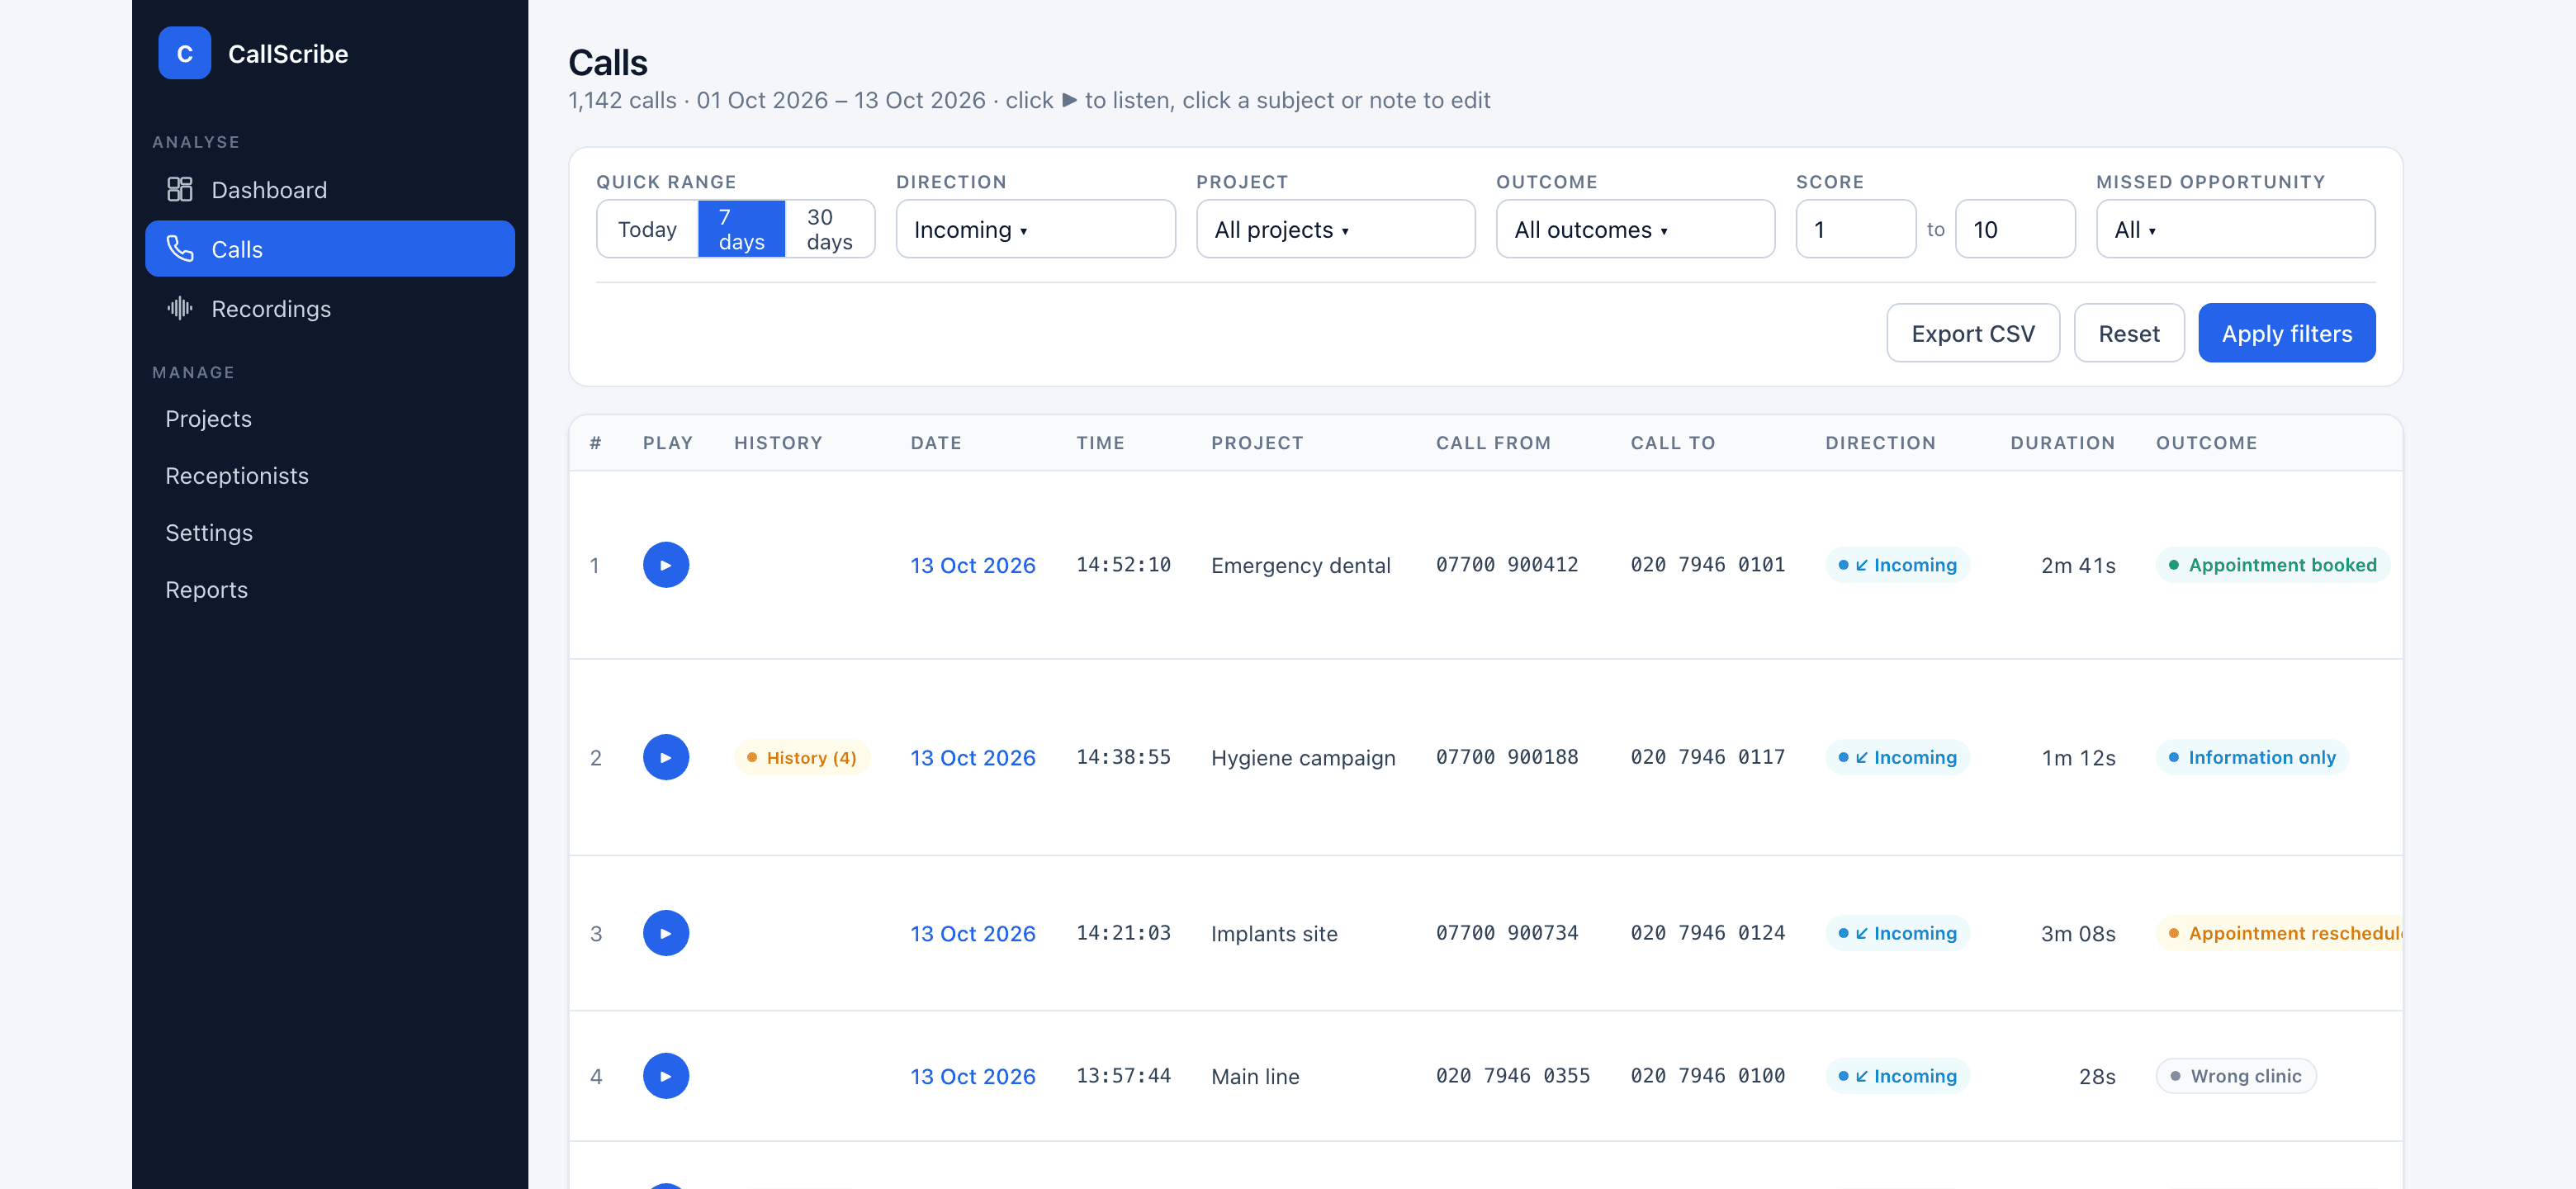Click the Duration column header
Image resolution: width=2576 pixels, height=1189 pixels.
2062,443
